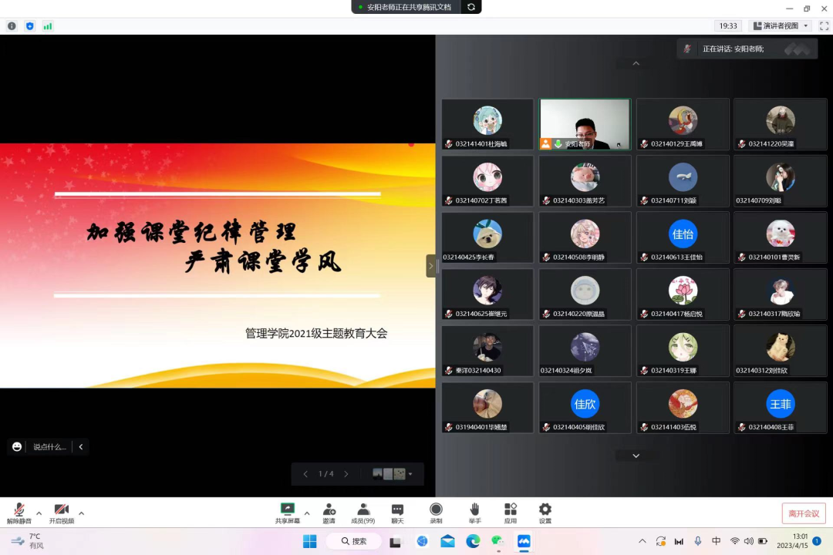Open the weather widget showing 7°C 有风
Viewport: 833px width, 555px height.
28,541
